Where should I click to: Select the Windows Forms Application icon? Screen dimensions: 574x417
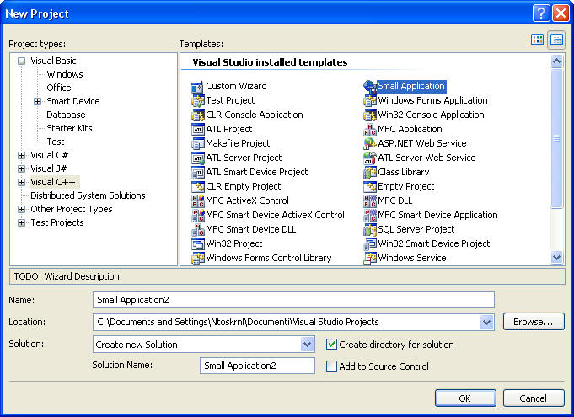point(370,101)
